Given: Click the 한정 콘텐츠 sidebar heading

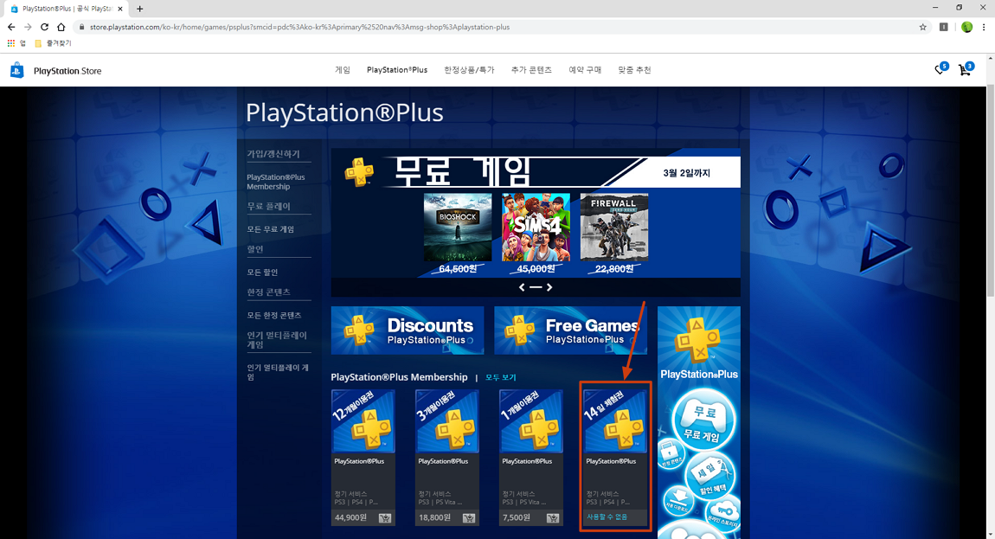Looking at the screenshot, I should pos(268,292).
